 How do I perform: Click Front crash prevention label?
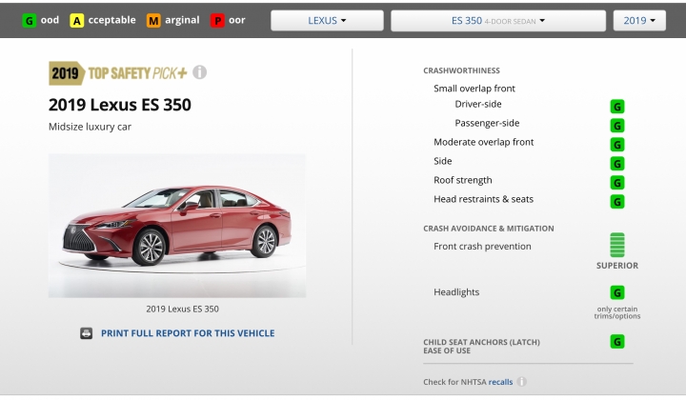click(482, 246)
